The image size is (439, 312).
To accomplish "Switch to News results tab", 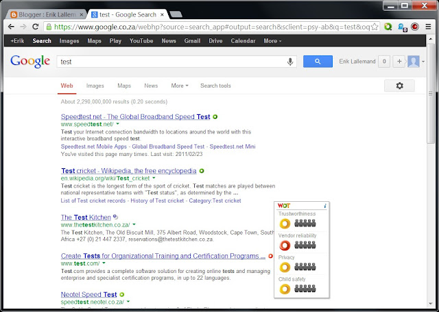I will pyautogui.click(x=151, y=86).
